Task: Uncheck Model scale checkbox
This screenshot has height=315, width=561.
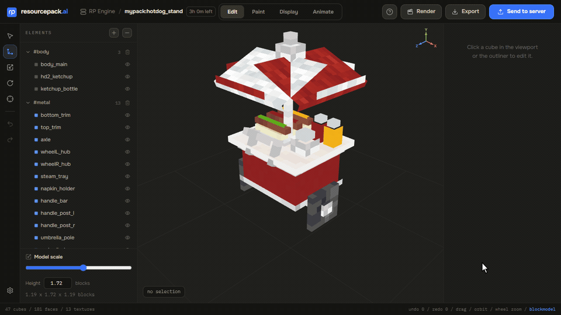Action: point(28,257)
